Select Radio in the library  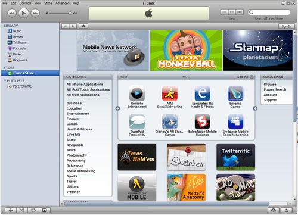click(x=17, y=54)
